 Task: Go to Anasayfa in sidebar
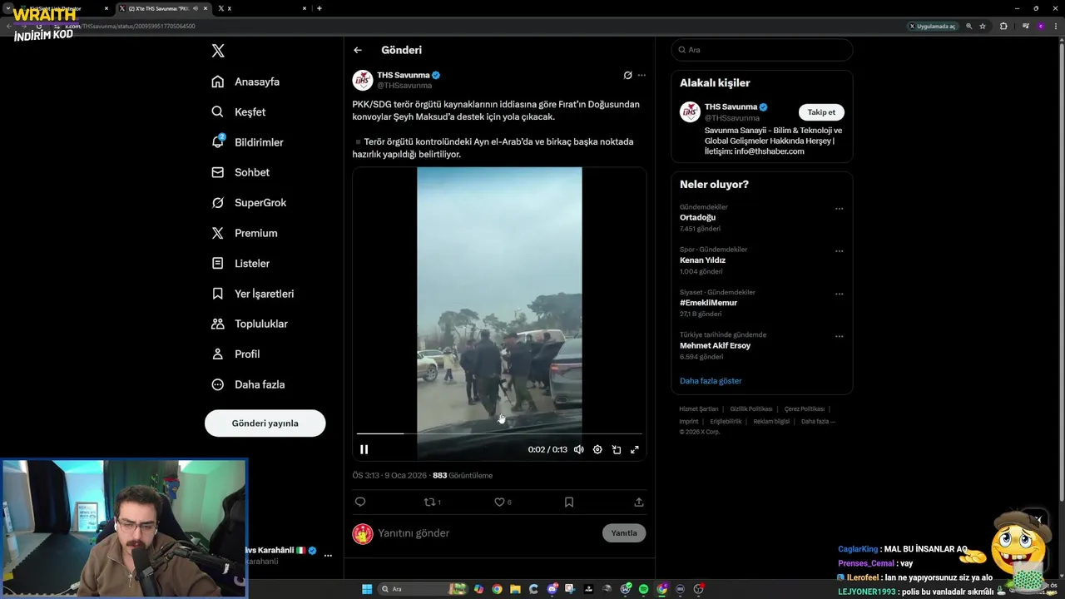pyautogui.click(x=245, y=82)
